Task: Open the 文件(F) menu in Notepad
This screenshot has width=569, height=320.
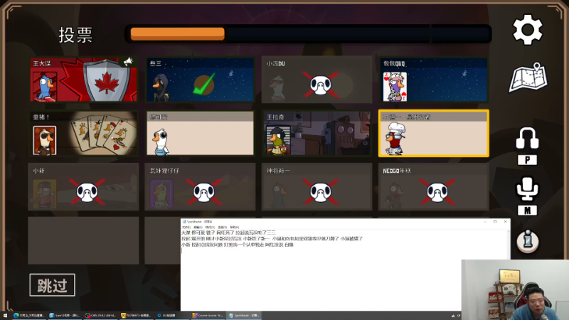Action: [x=186, y=227]
